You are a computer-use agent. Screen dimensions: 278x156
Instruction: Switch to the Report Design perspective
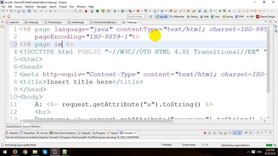click(x=265, y=16)
